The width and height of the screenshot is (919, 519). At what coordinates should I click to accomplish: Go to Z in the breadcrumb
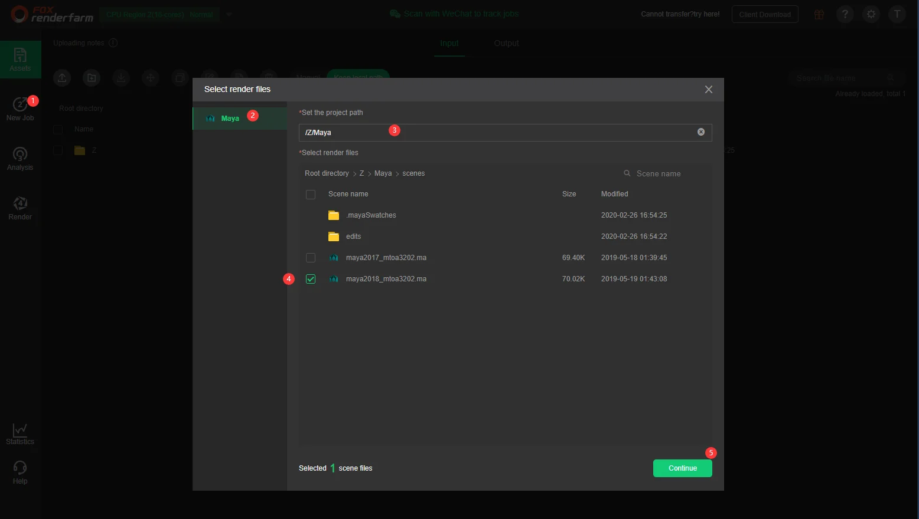362,173
